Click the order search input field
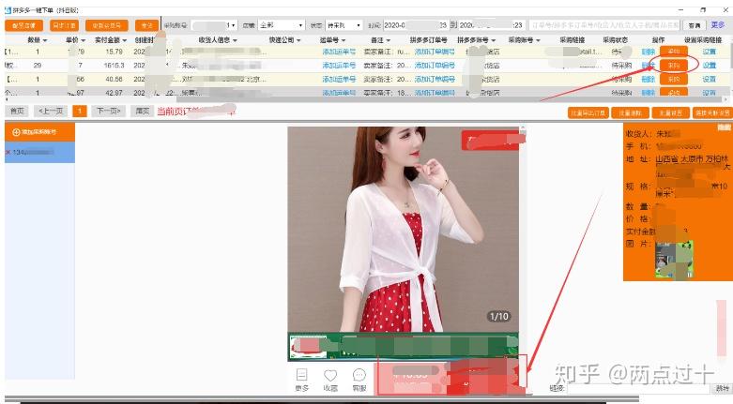The image size is (733, 404). (x=604, y=25)
